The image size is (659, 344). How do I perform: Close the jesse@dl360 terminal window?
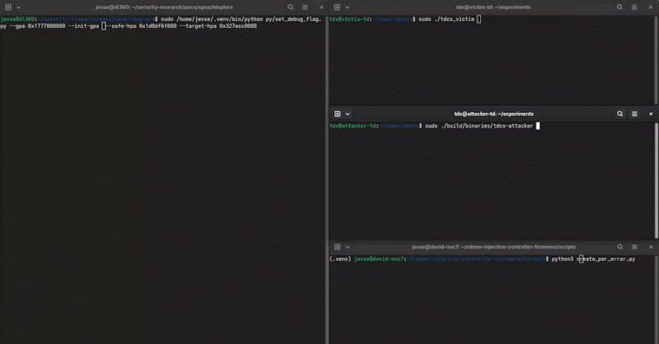(321, 7)
